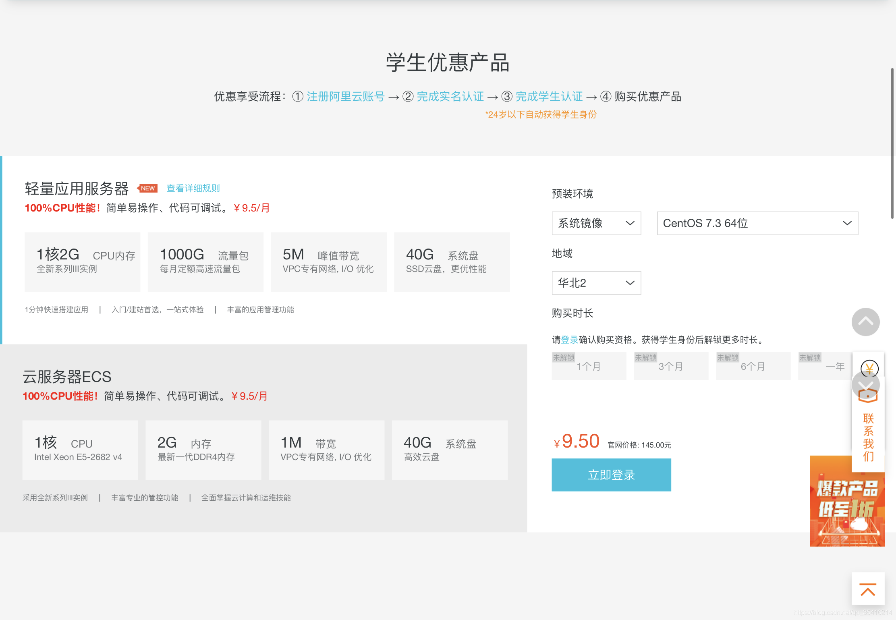
Task: Select the 1个月 duration option
Action: coord(589,366)
